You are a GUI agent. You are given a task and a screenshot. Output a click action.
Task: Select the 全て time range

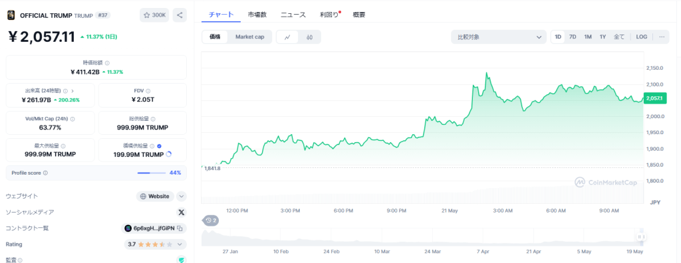619,37
